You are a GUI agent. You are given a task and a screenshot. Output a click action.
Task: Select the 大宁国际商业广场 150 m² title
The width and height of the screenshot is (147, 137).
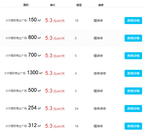[x=23, y=20]
